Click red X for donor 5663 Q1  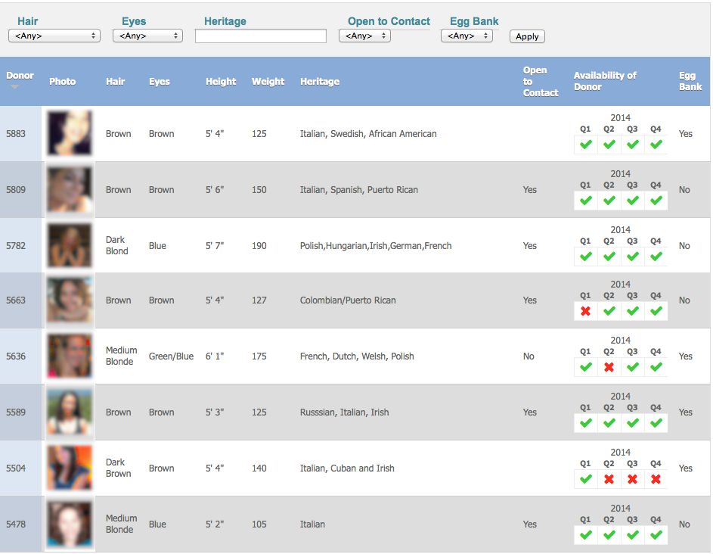[x=585, y=311]
